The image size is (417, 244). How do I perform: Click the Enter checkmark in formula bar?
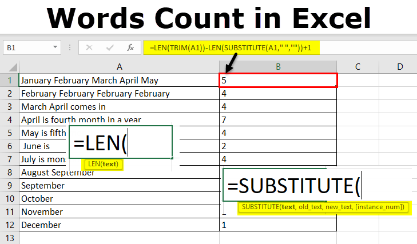click(x=109, y=47)
